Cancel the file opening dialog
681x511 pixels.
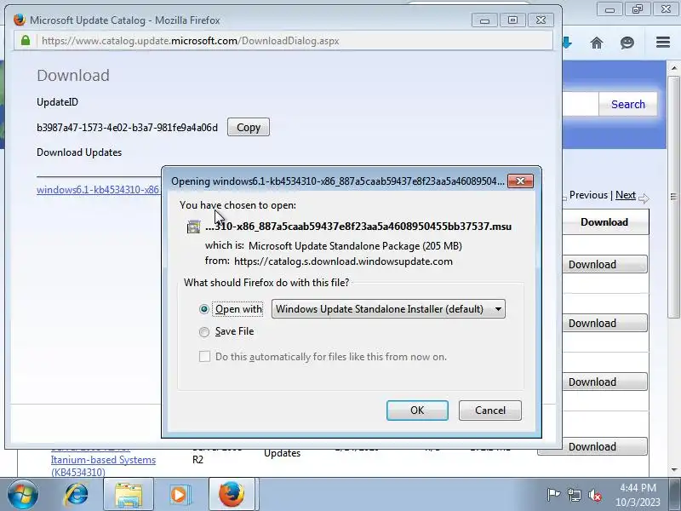[490, 411]
